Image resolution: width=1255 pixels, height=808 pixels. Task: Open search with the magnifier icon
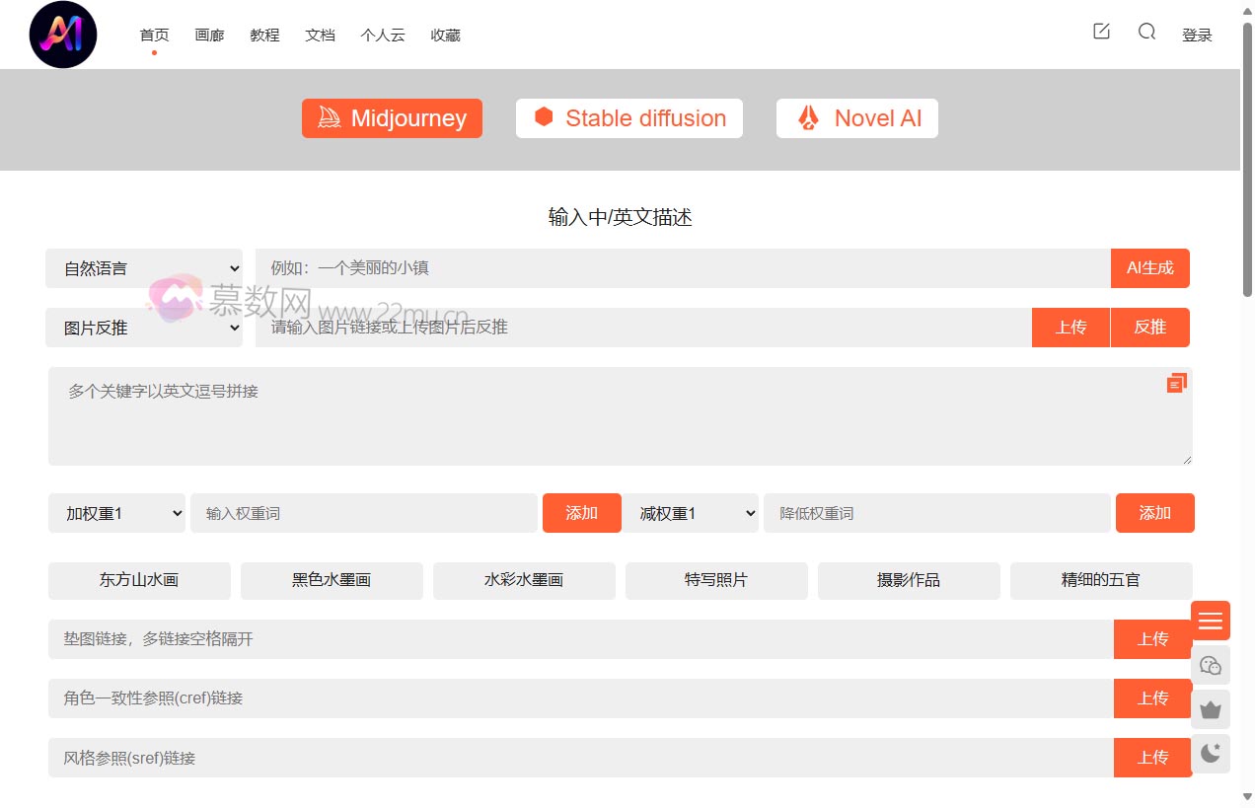click(x=1146, y=32)
